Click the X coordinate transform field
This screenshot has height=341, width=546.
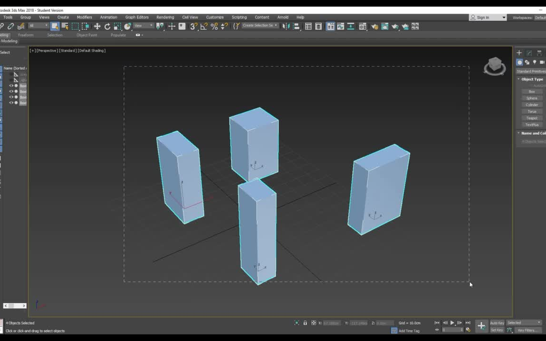tap(332, 323)
